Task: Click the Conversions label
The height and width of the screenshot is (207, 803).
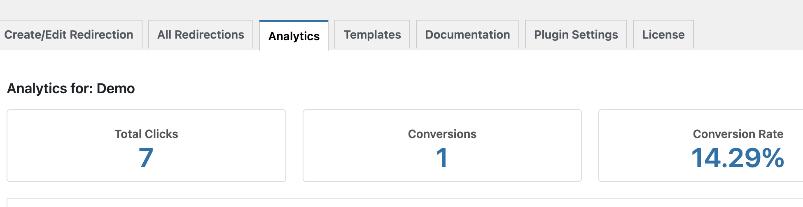Action: (442, 134)
